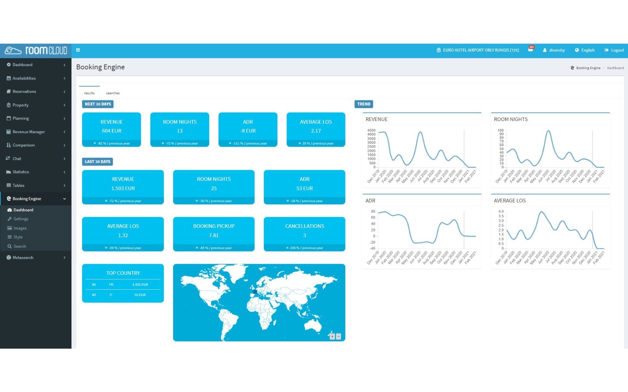The image size is (628, 392).
Task: Click the RoomCloud logo
Action: tap(36, 51)
